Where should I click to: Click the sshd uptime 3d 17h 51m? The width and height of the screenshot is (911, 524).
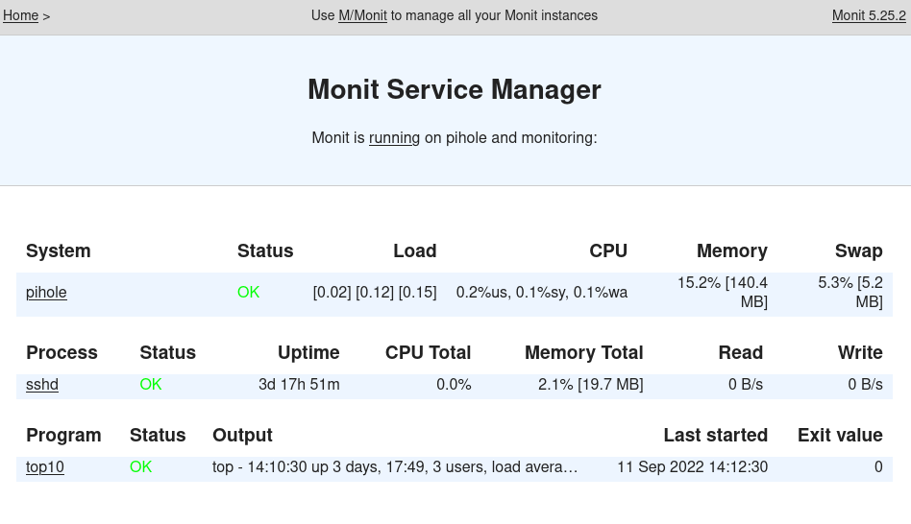click(x=299, y=385)
